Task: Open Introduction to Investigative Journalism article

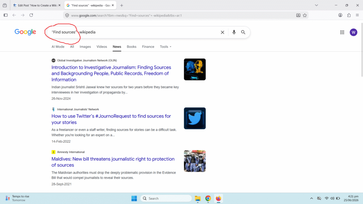Action: tap(111, 74)
